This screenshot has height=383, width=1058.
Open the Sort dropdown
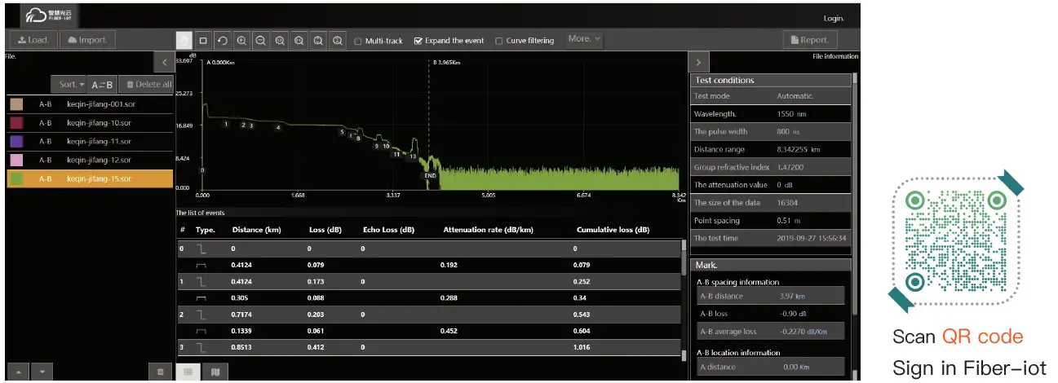pyautogui.click(x=70, y=84)
